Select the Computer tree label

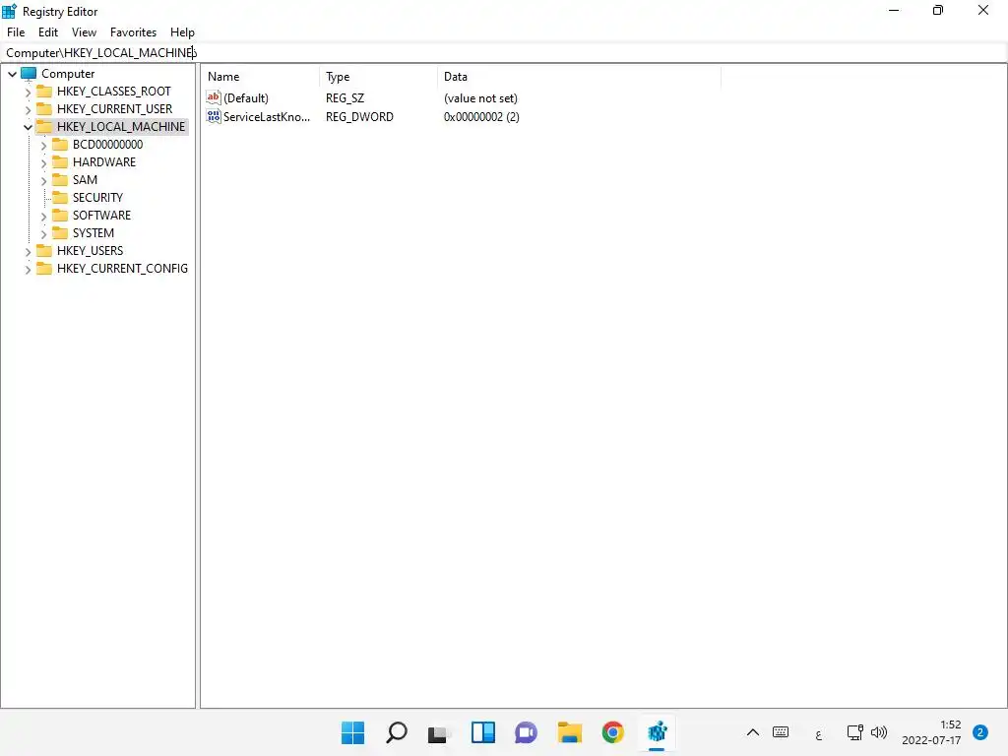[x=68, y=74]
